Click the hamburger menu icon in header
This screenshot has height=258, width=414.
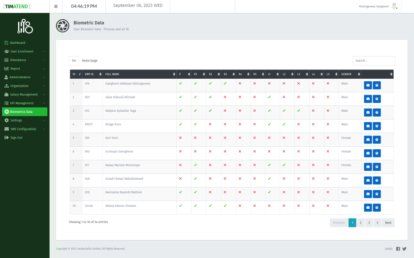tap(56, 6)
